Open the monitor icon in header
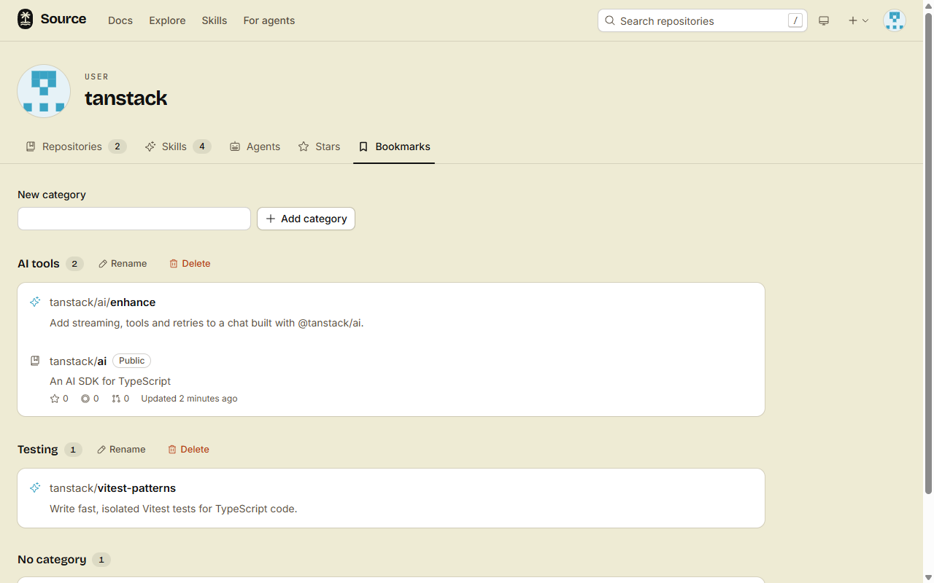934x583 pixels. (824, 21)
